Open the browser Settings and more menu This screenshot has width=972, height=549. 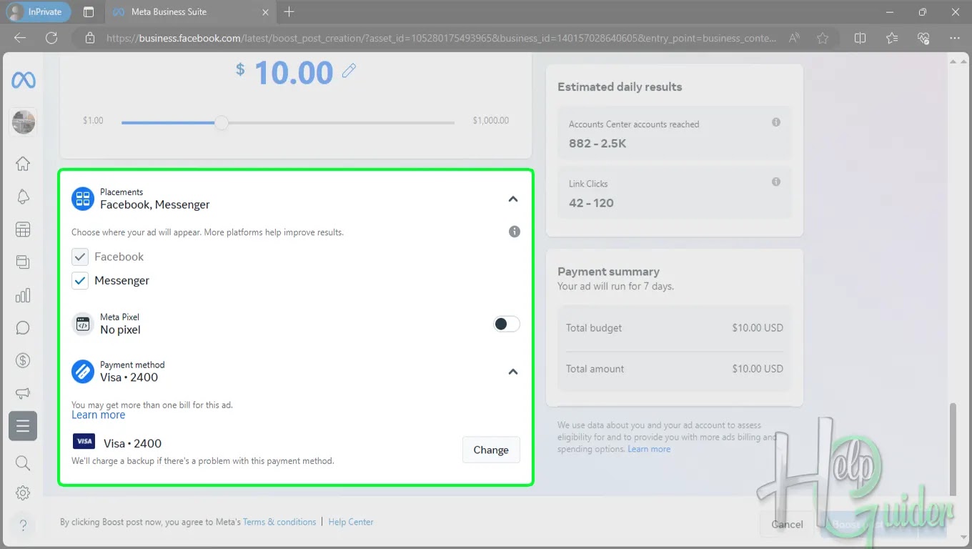955,38
